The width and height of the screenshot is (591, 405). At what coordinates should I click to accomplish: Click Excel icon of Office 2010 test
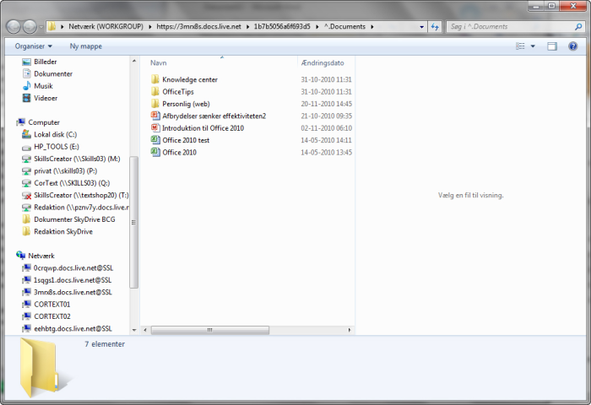pyautogui.click(x=155, y=140)
